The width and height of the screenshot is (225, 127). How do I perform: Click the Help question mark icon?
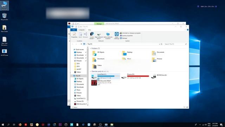point(187,30)
